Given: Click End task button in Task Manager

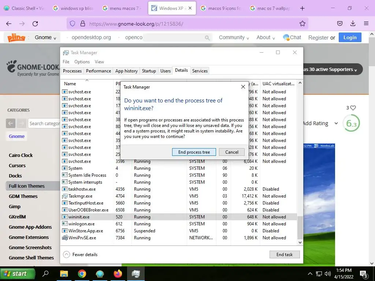Looking at the screenshot, I should [x=284, y=255].
